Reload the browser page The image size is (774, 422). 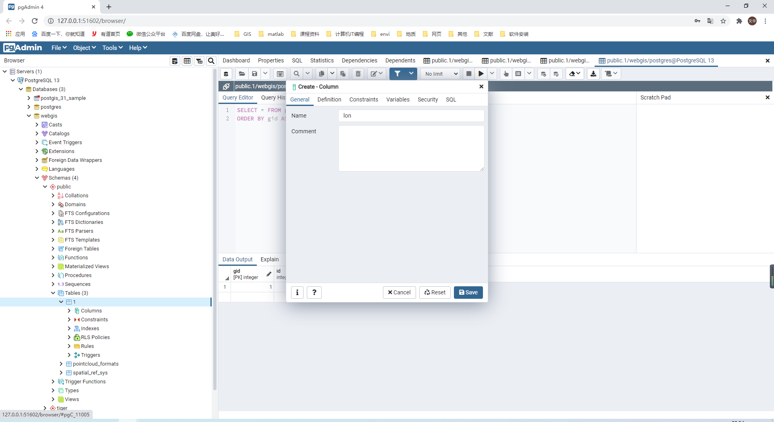pyautogui.click(x=35, y=21)
